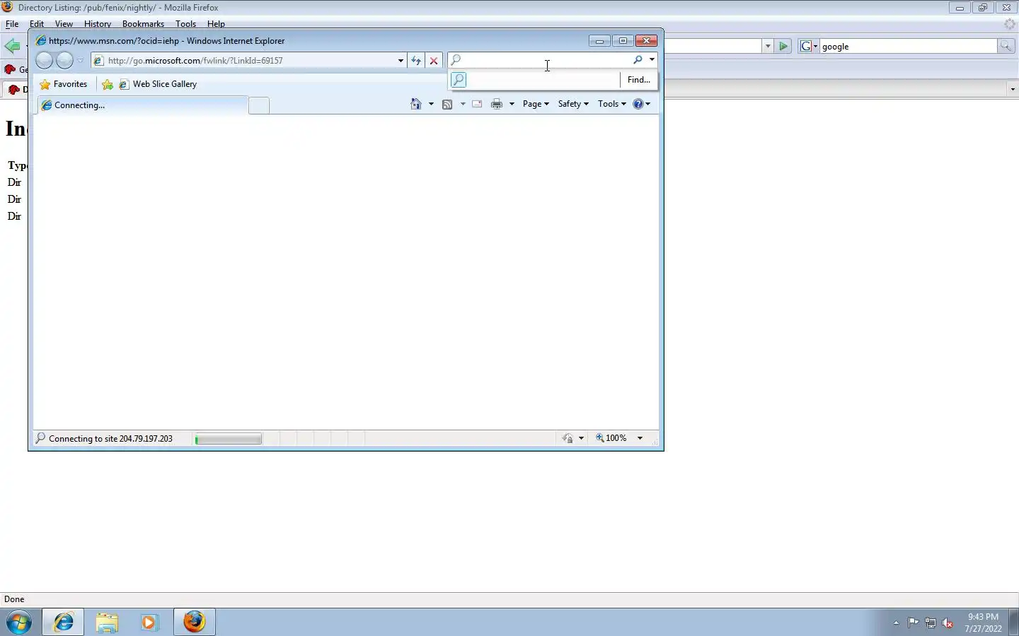Click the network tray icon
The height and width of the screenshot is (636, 1019).
pos(931,623)
